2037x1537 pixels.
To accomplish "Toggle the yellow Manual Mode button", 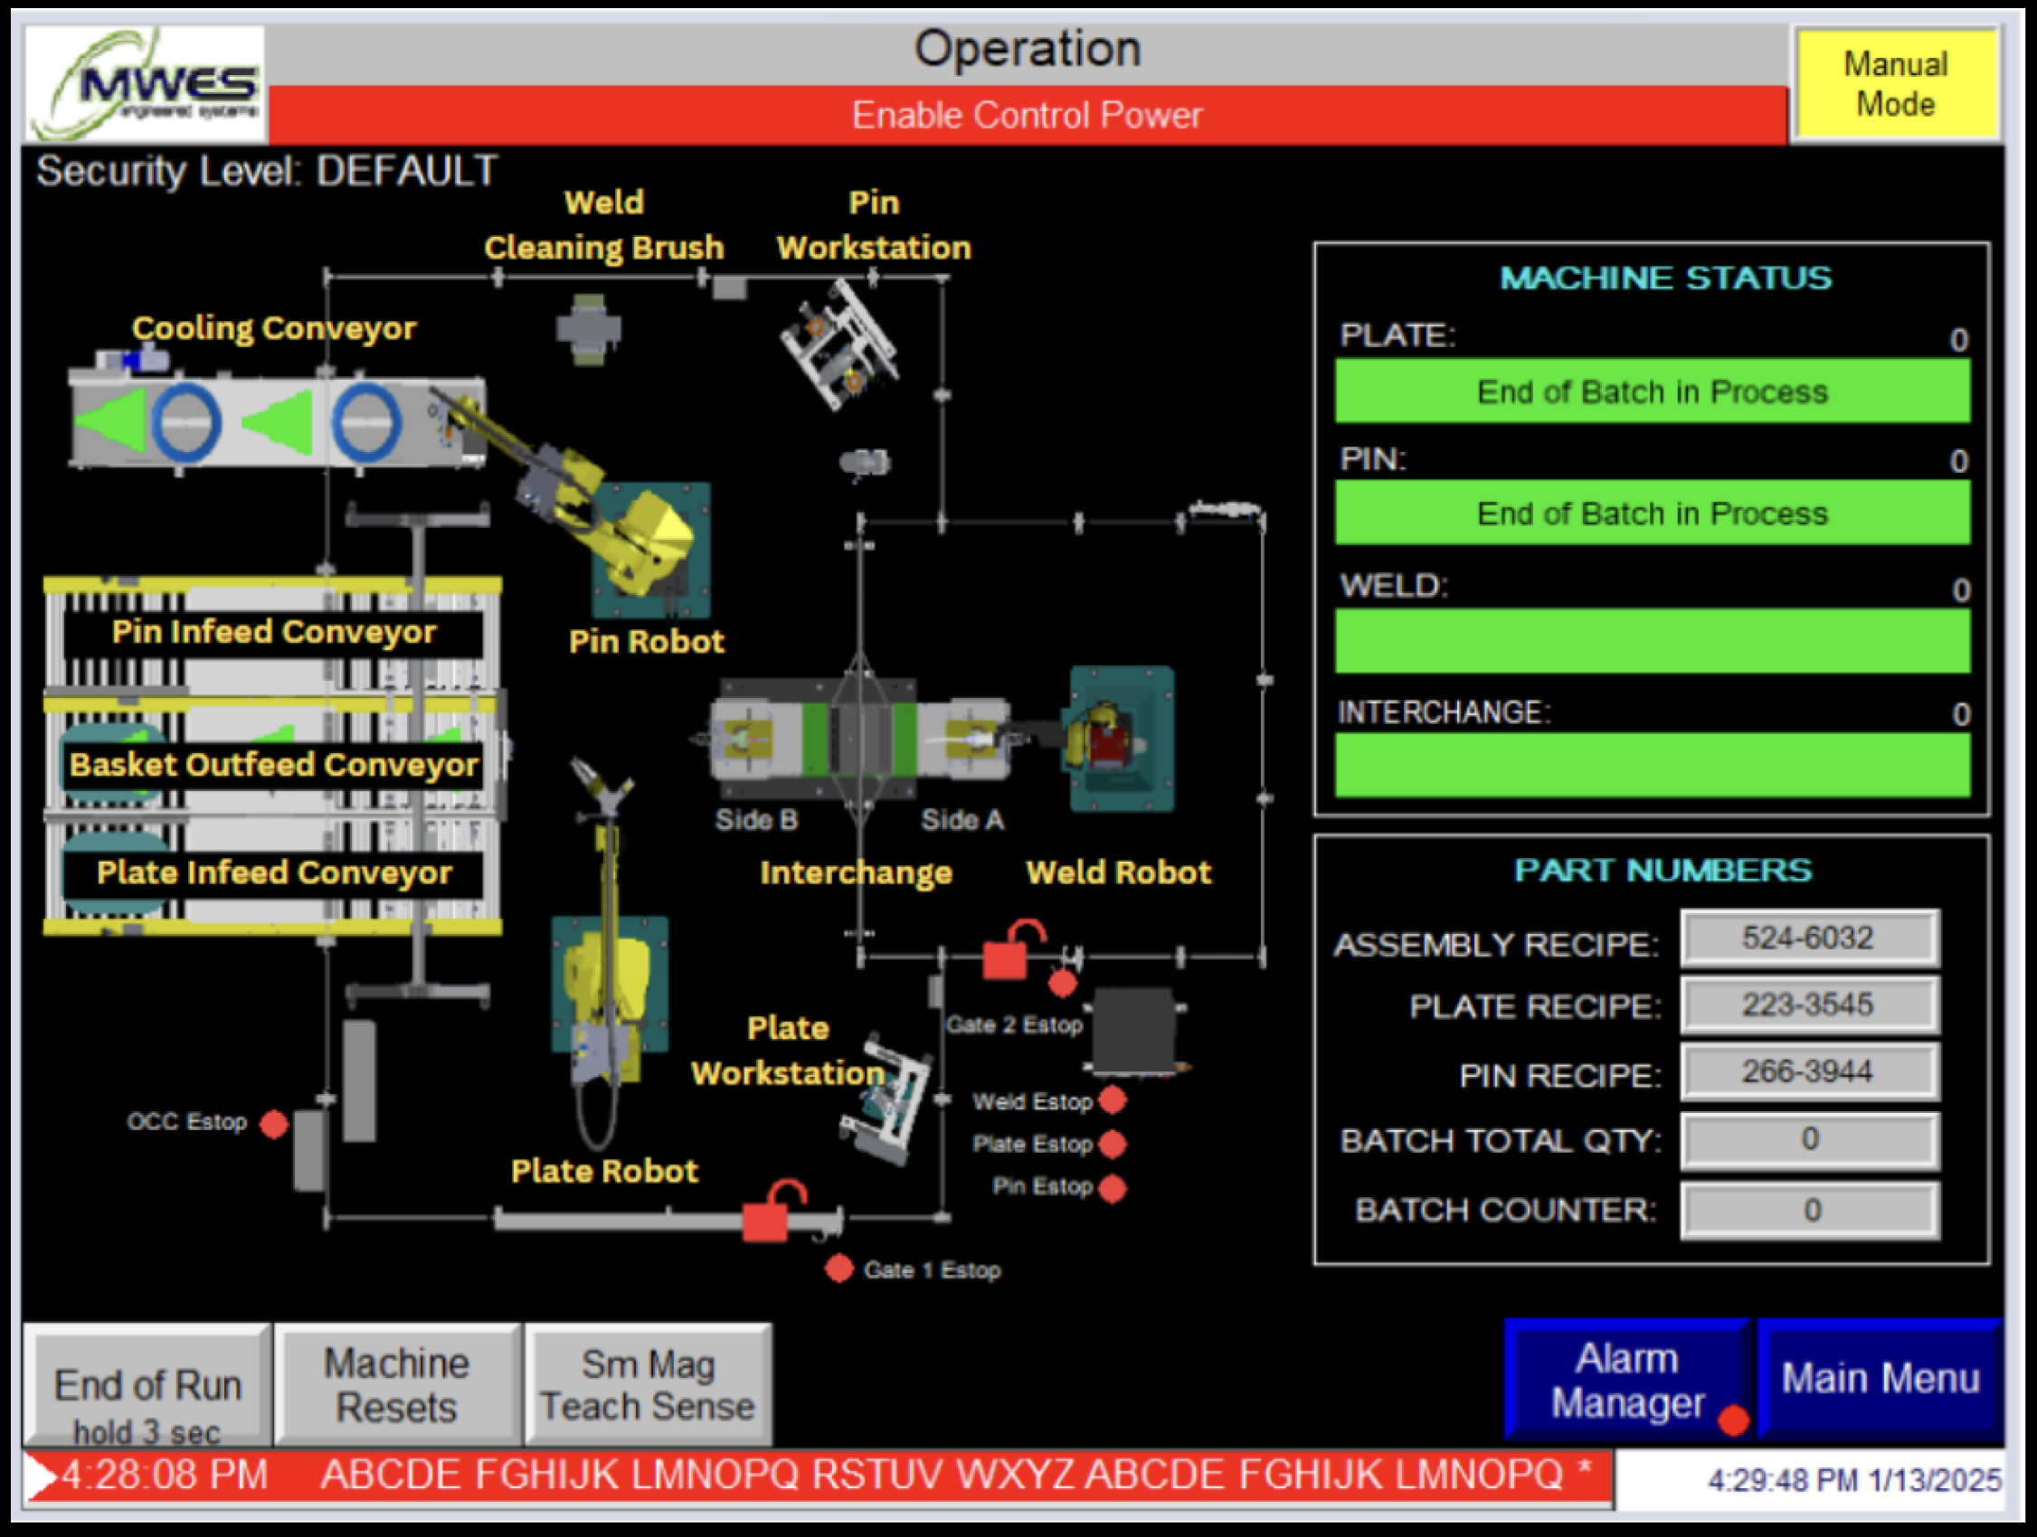I will point(1895,85).
